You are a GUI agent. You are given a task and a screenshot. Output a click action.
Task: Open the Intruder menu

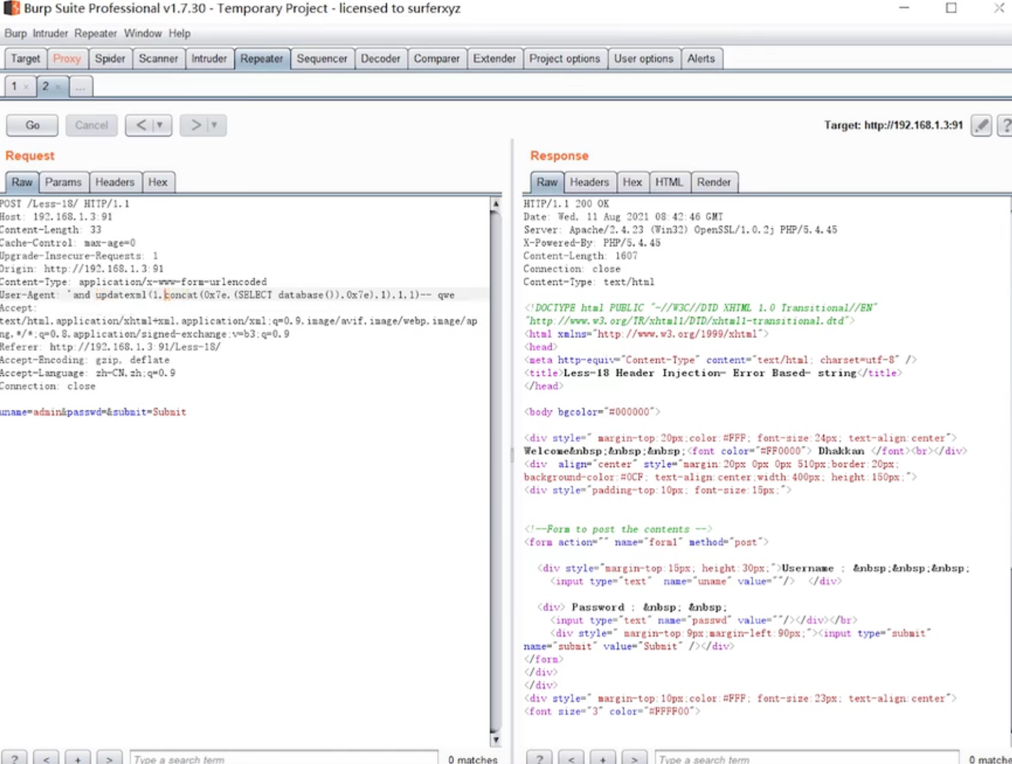(x=50, y=33)
